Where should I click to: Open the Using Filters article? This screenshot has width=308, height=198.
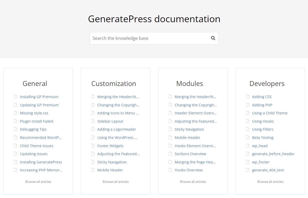pos(263,129)
